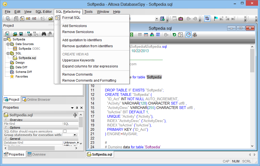The width and height of the screenshot is (260, 166).
Task: Open the Tools menu
Action: pos(88,12)
